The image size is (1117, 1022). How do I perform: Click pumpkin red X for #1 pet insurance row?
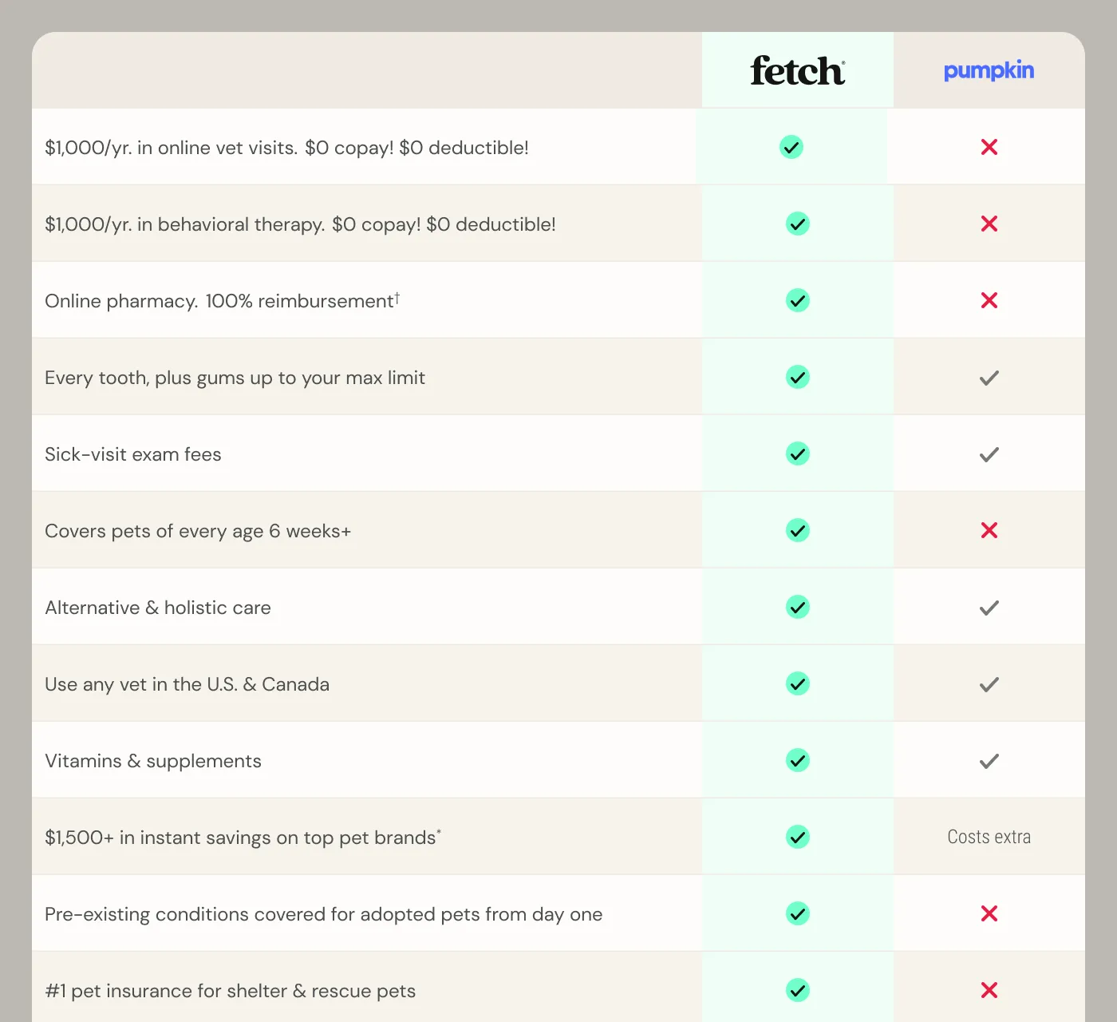[989, 990]
